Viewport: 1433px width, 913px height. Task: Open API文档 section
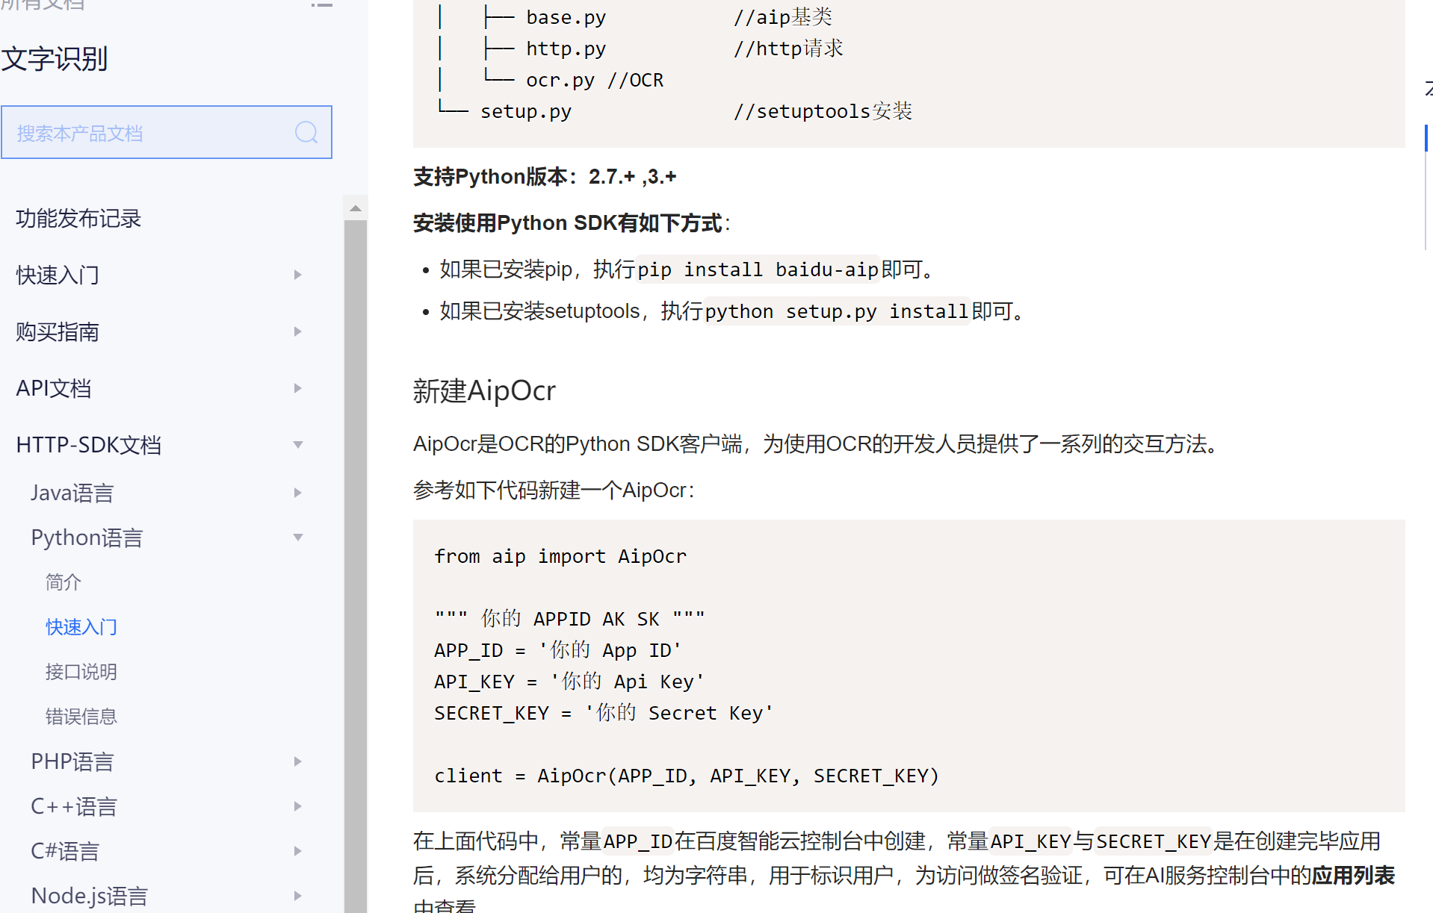coord(54,388)
